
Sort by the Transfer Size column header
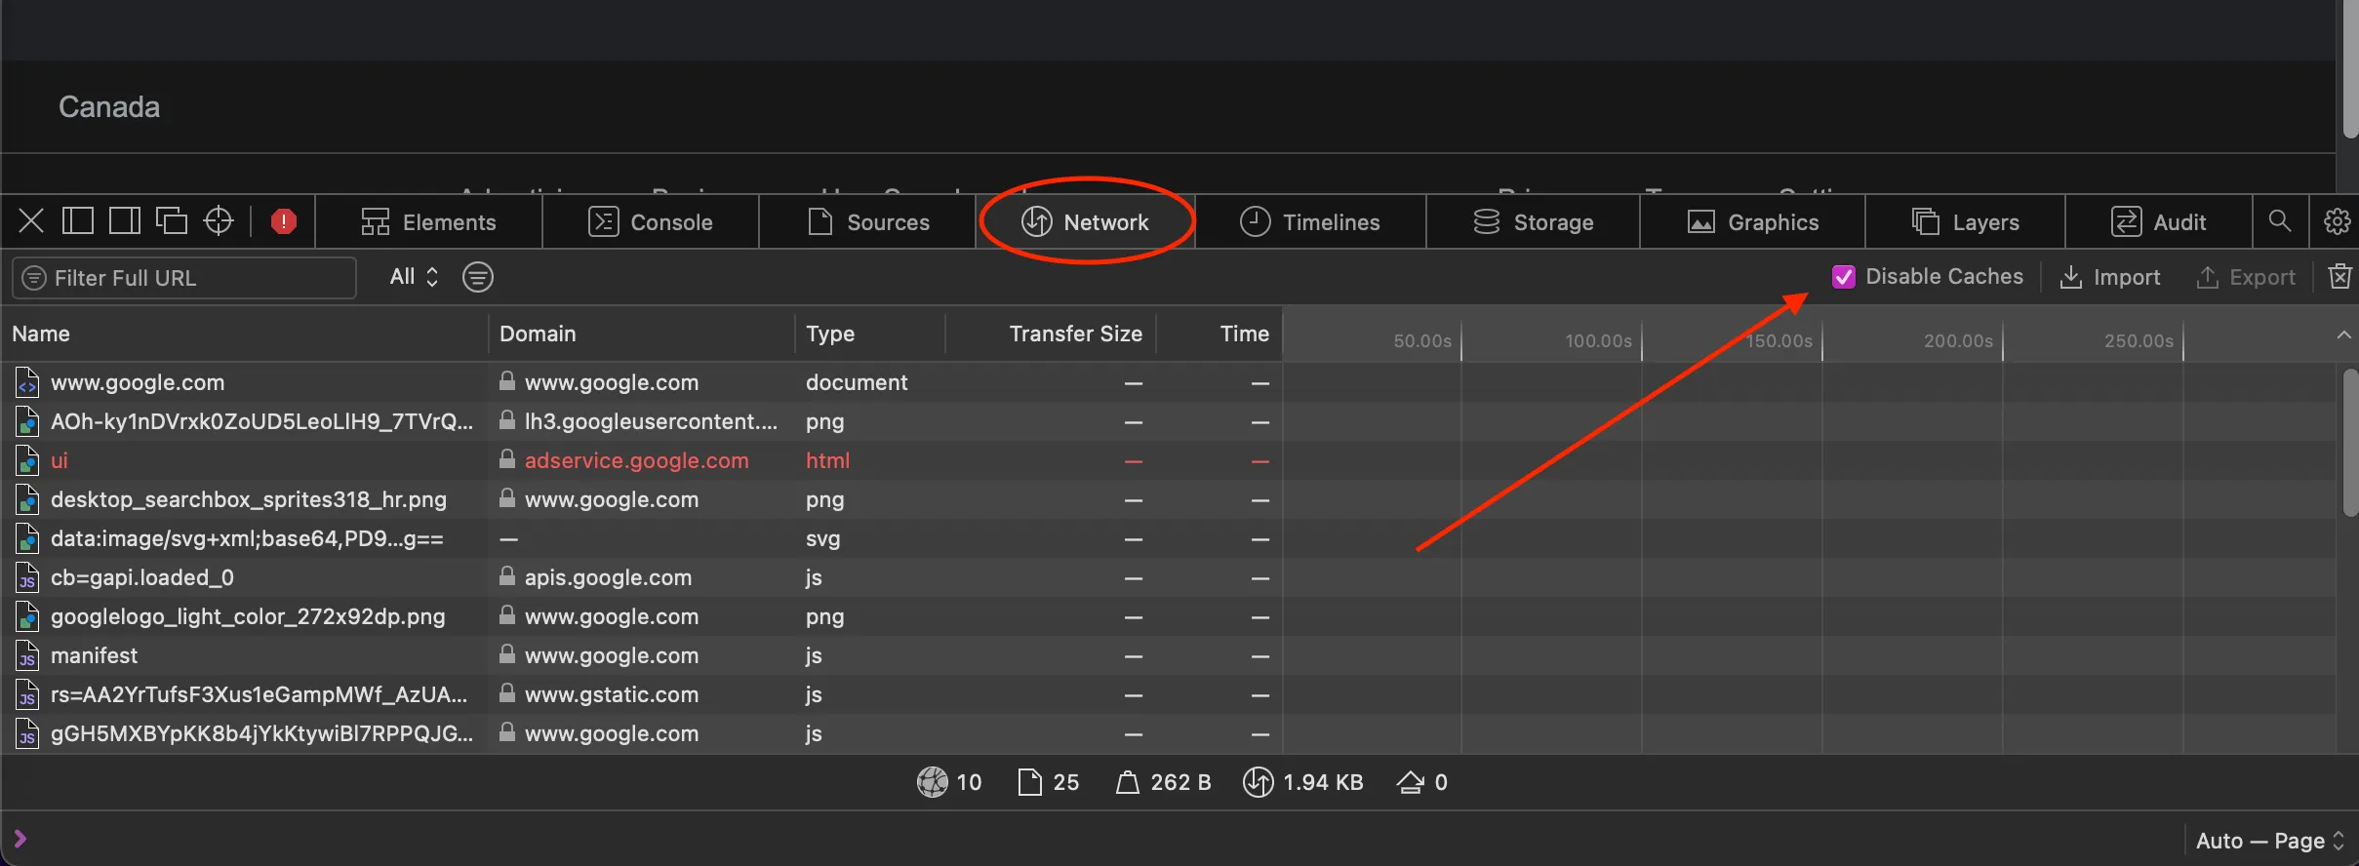pos(1051,334)
